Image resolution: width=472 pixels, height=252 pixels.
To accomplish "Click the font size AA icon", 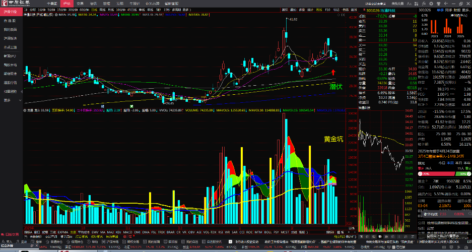I will click(x=410, y=4).
